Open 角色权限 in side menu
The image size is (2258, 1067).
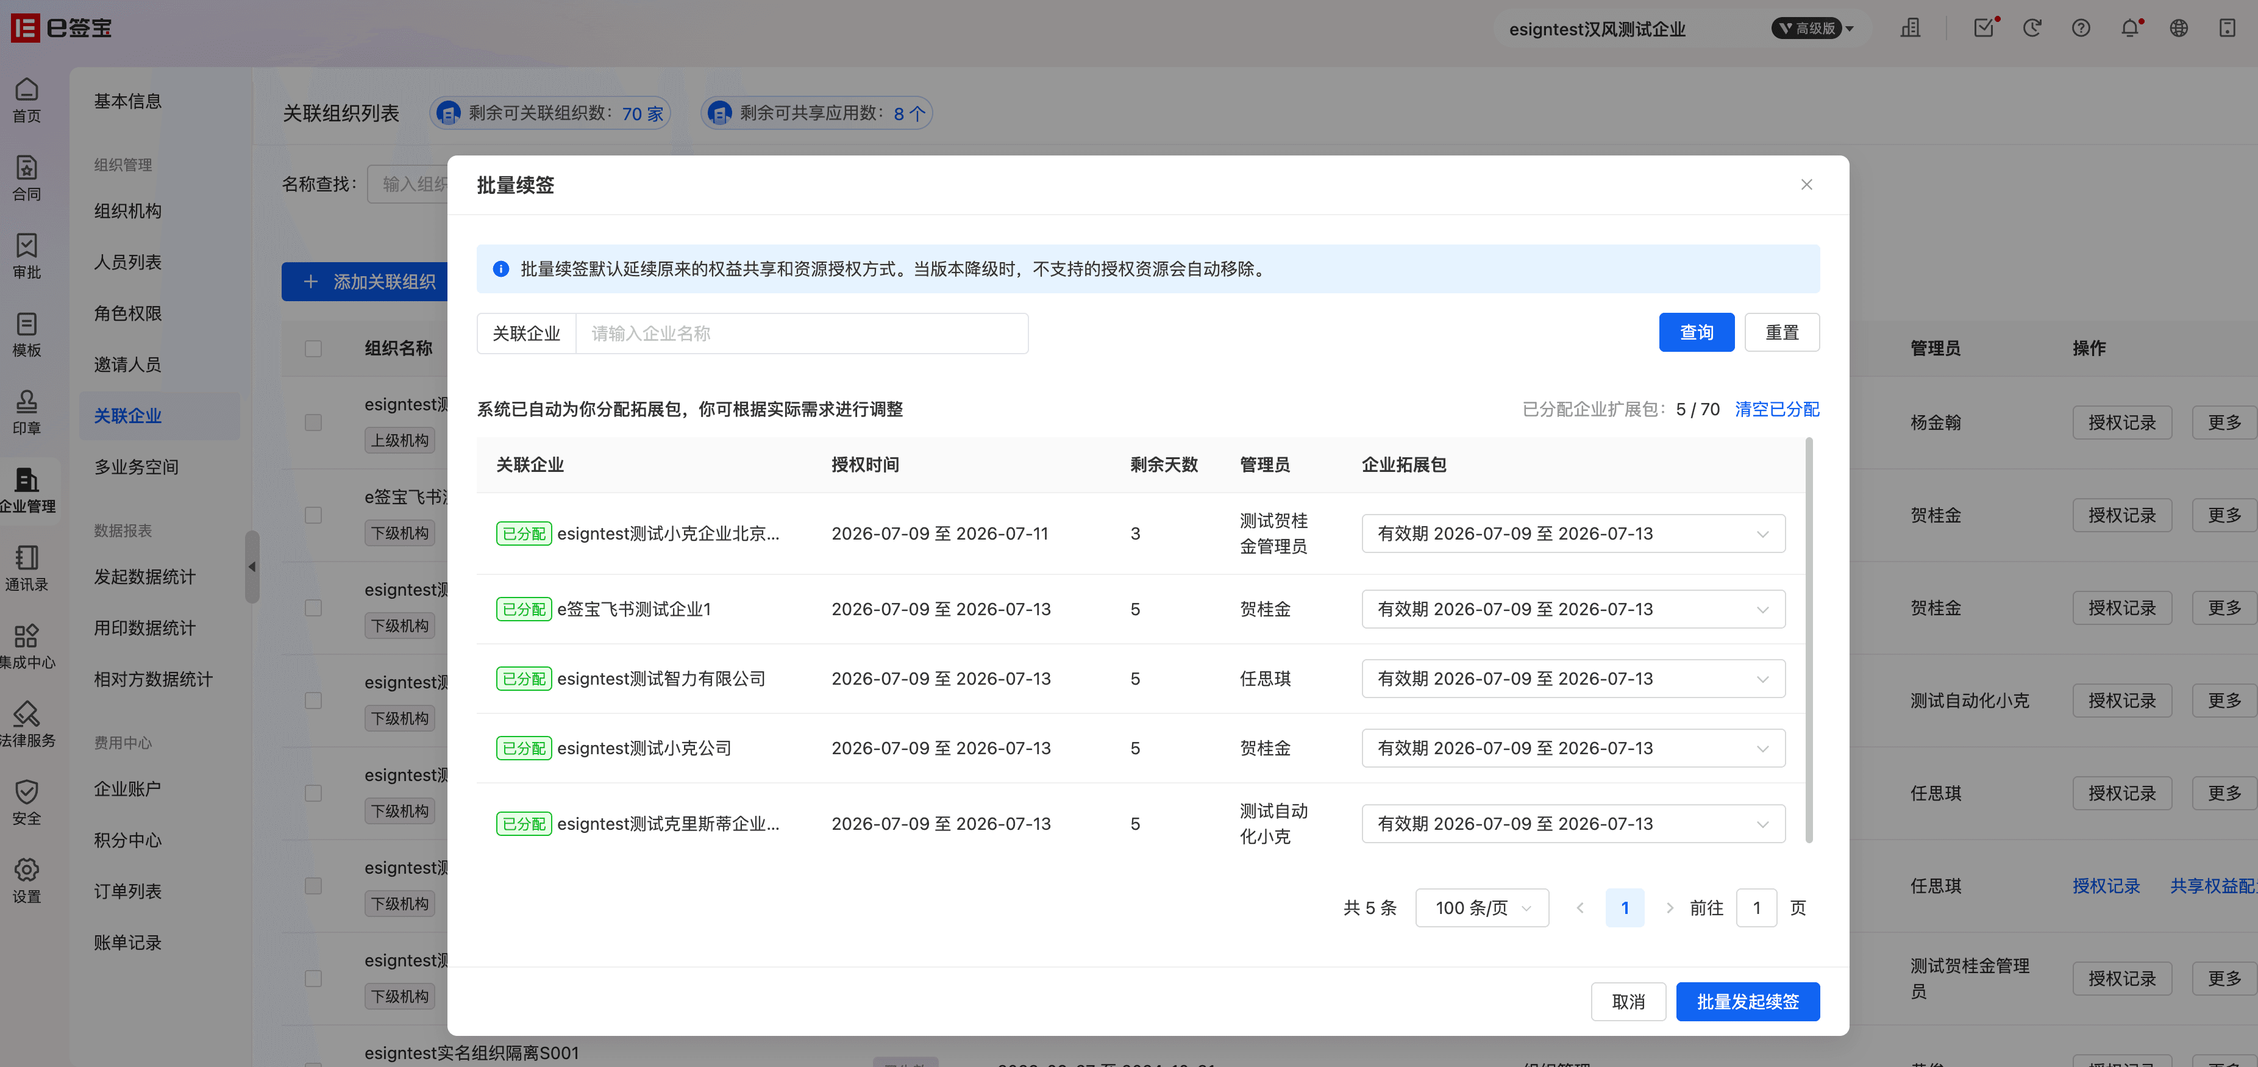[128, 313]
